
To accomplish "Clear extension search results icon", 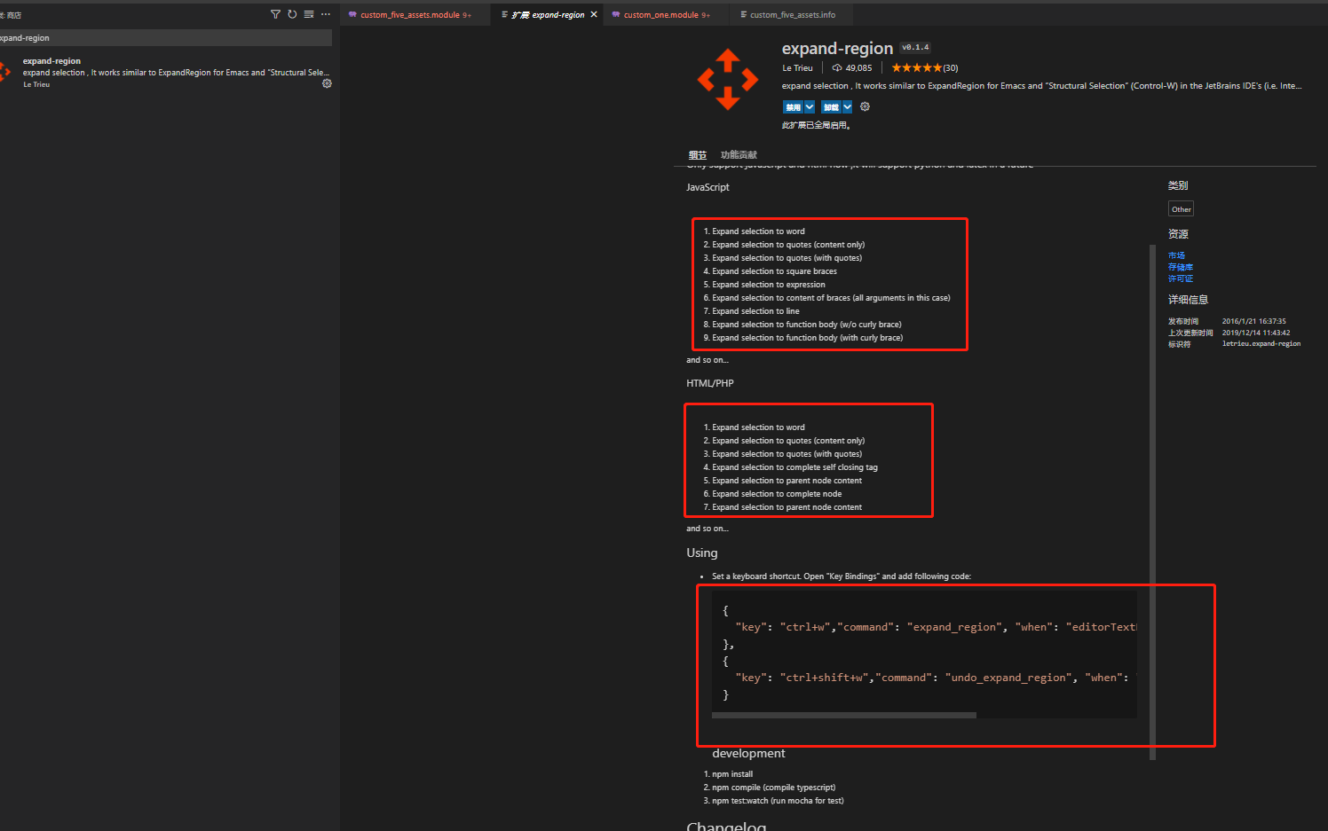I will 309,14.
